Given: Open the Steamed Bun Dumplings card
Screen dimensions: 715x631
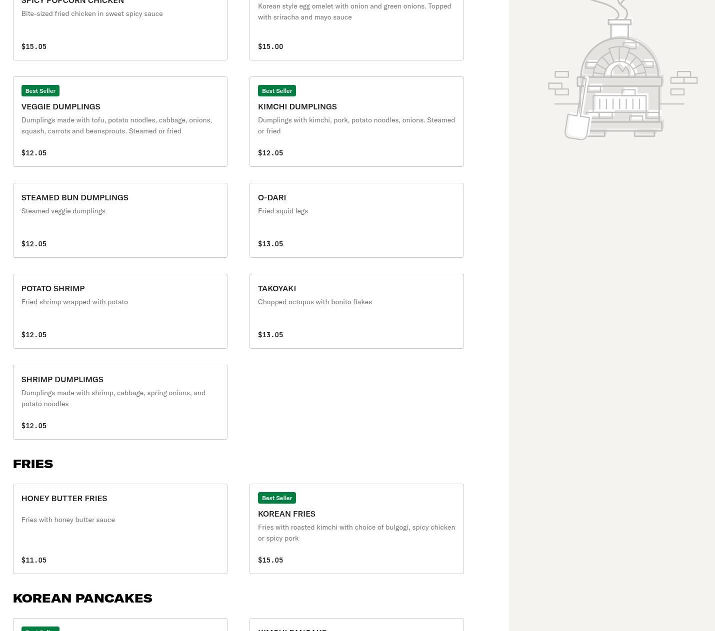Looking at the screenshot, I should pyautogui.click(x=120, y=220).
